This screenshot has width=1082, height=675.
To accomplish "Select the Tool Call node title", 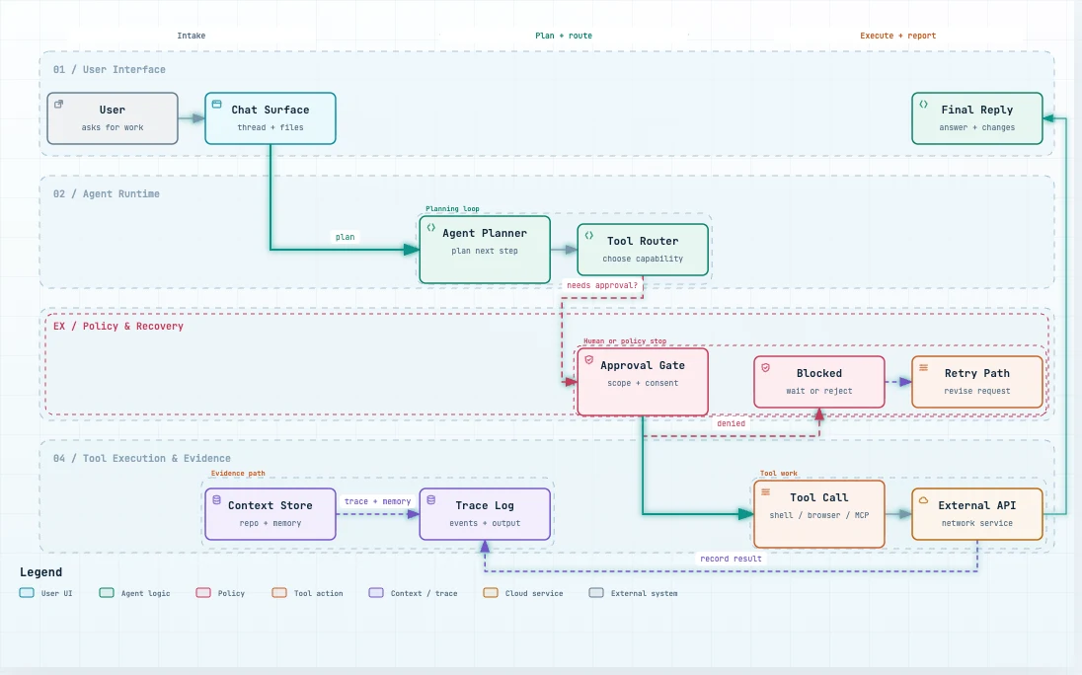I will [x=819, y=497].
